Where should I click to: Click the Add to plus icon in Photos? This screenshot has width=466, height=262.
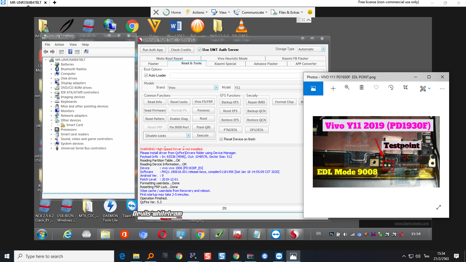[333, 88]
